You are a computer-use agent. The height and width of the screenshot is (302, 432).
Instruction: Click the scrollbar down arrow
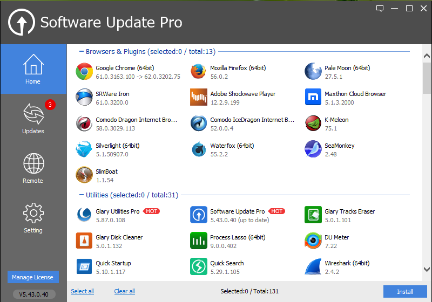(x=427, y=269)
